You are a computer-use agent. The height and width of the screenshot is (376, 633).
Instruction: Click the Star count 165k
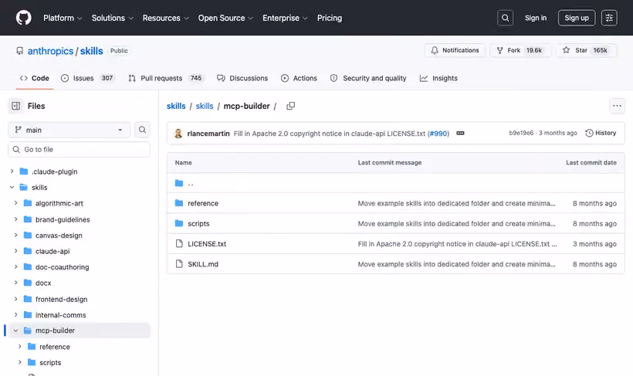(601, 50)
